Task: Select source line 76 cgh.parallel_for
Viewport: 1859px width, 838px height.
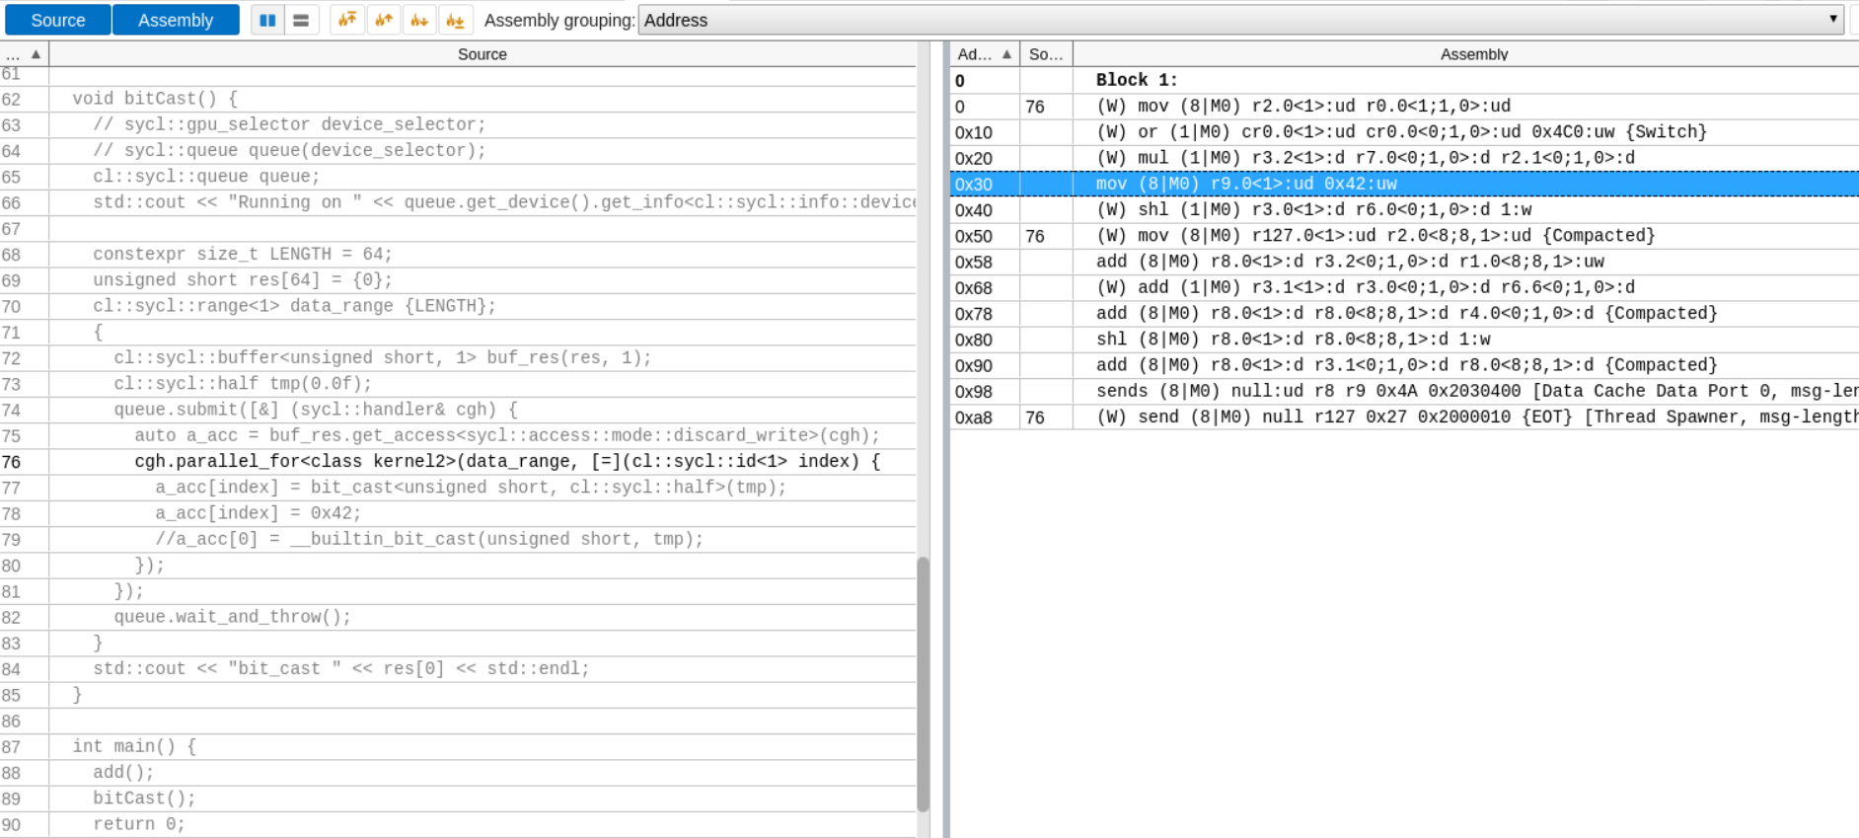Action: [458, 462]
